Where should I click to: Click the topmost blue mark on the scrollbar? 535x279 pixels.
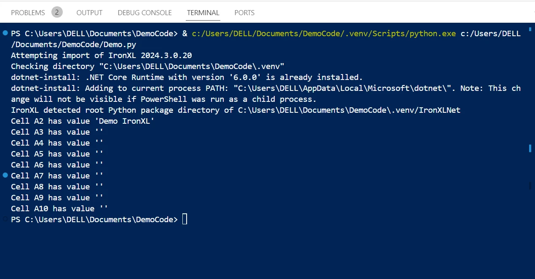click(530, 32)
